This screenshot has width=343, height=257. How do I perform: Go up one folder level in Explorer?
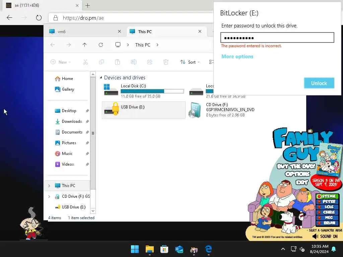pos(85,45)
